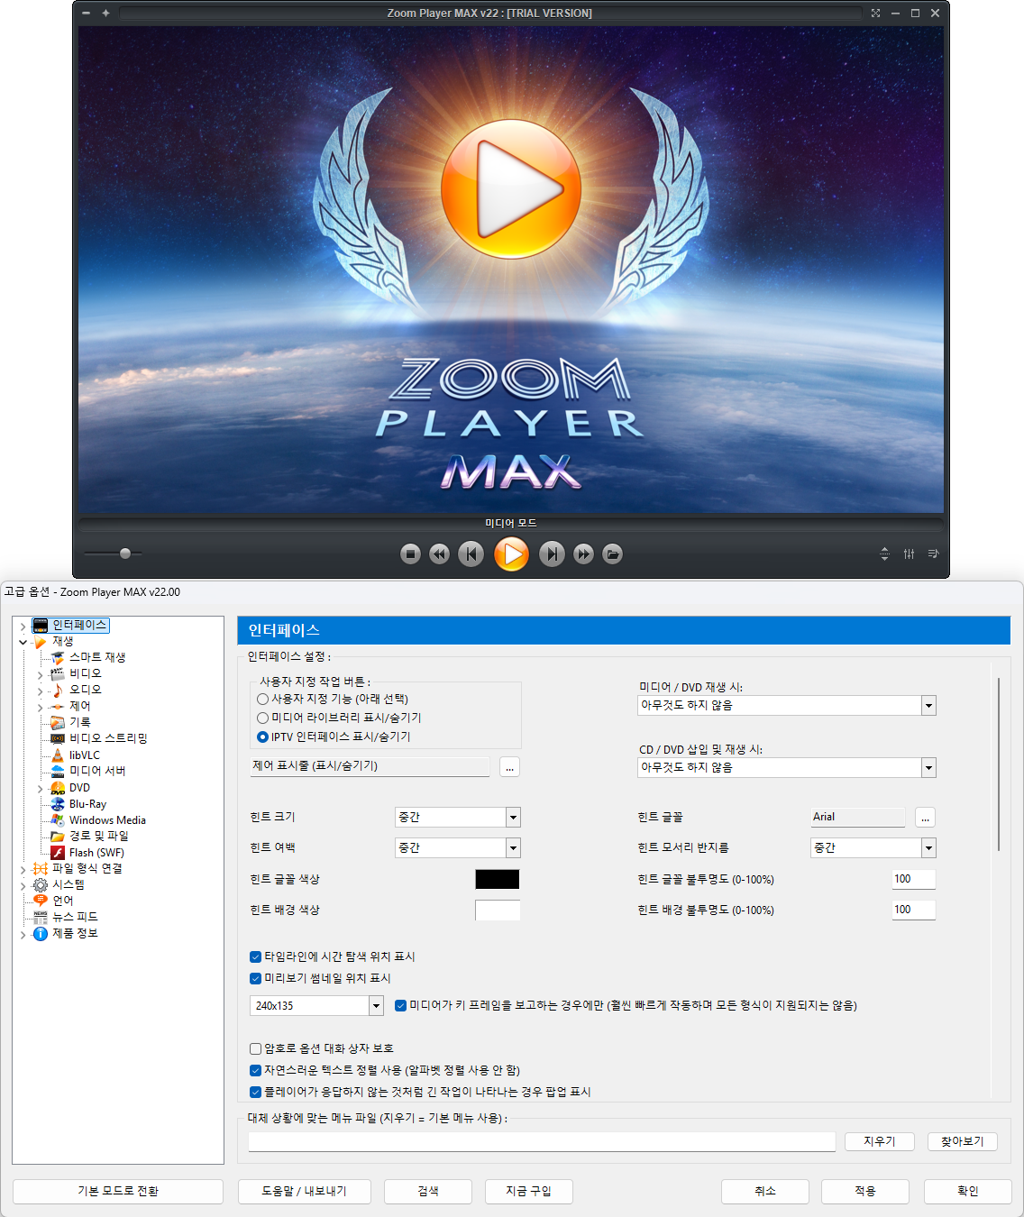Expand the 인터페이스 tree node arrow

point(23,626)
